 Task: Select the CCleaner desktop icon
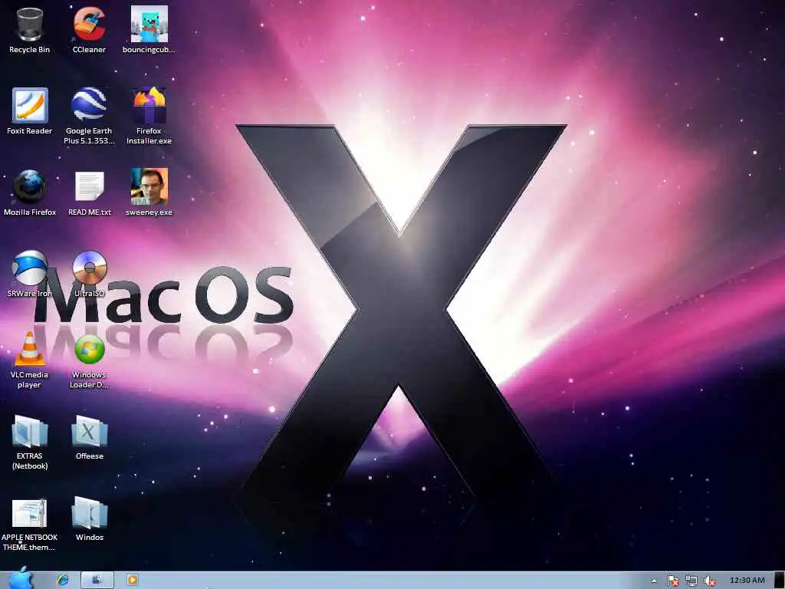[89, 29]
